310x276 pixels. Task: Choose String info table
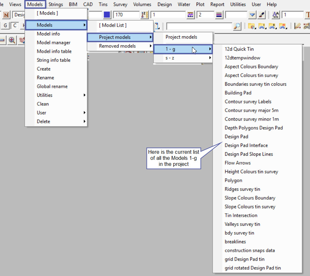[54, 60]
